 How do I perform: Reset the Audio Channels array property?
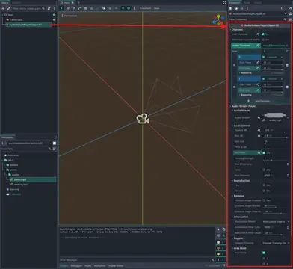click(x=258, y=46)
